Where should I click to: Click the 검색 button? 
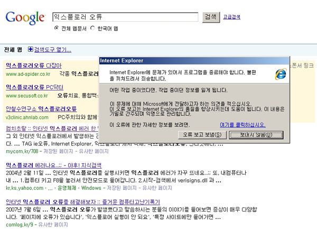coord(211,17)
